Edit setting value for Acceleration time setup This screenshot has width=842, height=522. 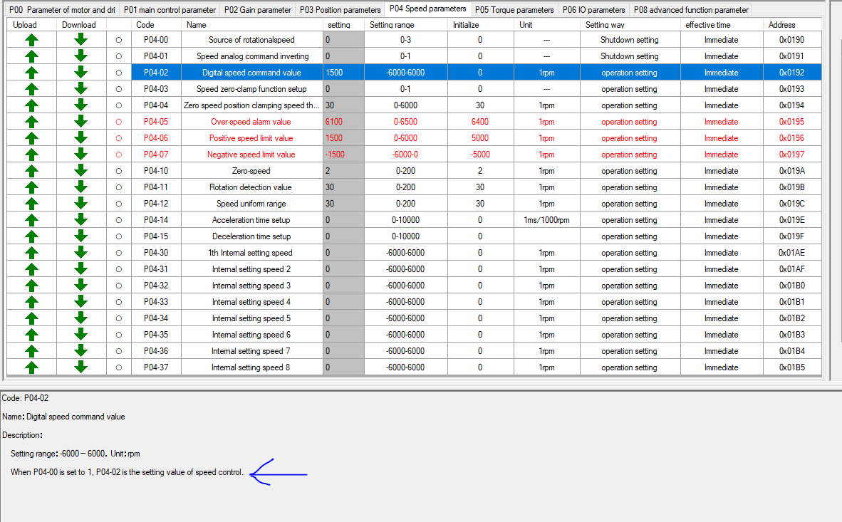[343, 219]
